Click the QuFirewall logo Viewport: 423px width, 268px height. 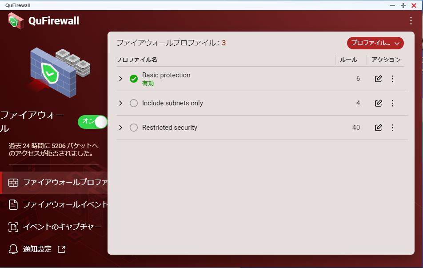coord(15,20)
